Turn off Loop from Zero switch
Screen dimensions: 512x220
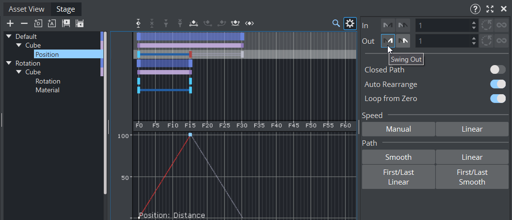497,99
